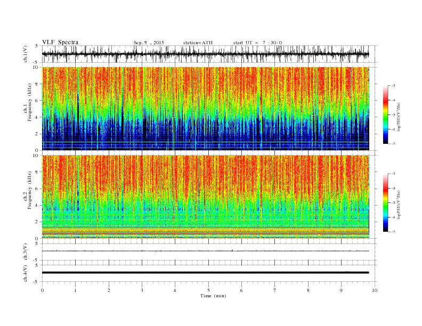Click the "VLF Spectra" plot title
Screen dimensions: 422x326
coord(60,42)
